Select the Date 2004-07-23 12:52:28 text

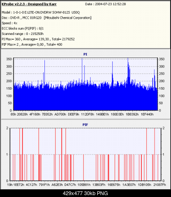pyautogui.click(x=105, y=4)
